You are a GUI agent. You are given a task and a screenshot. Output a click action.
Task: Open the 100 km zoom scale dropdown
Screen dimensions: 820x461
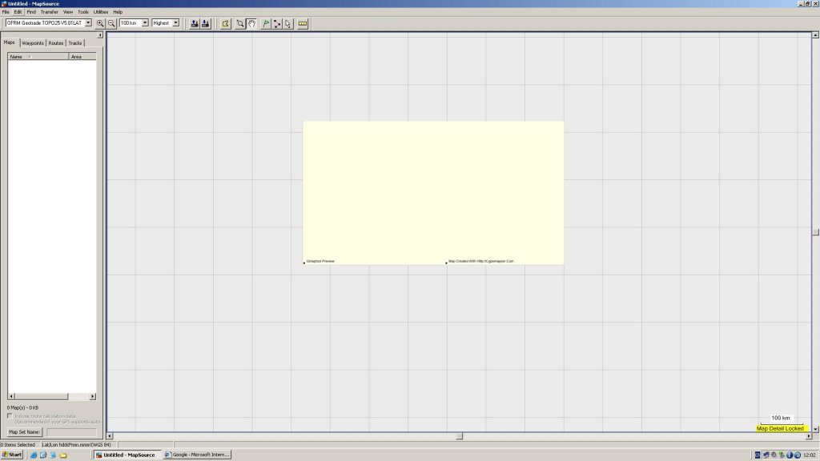145,23
